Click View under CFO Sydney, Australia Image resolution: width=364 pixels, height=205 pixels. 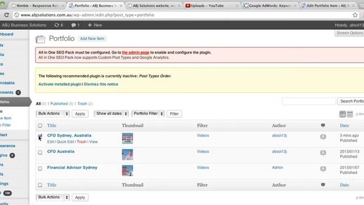[93, 142]
